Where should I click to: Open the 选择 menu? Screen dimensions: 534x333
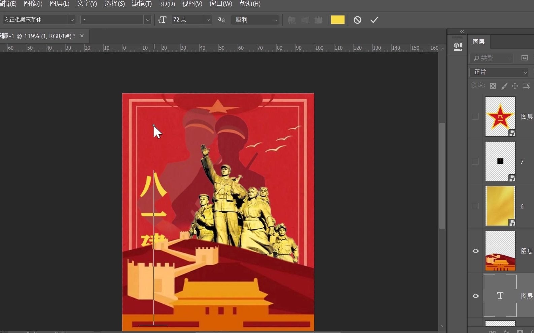pyautogui.click(x=114, y=4)
